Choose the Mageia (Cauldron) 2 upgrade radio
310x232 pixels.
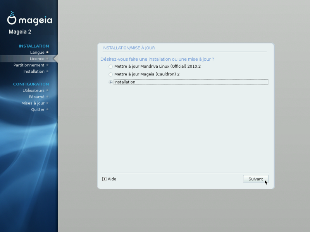coord(110,74)
